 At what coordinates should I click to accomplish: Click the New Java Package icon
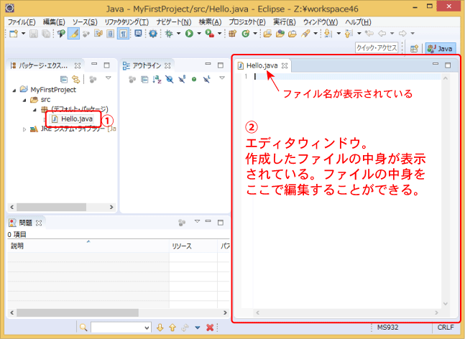click(x=233, y=34)
